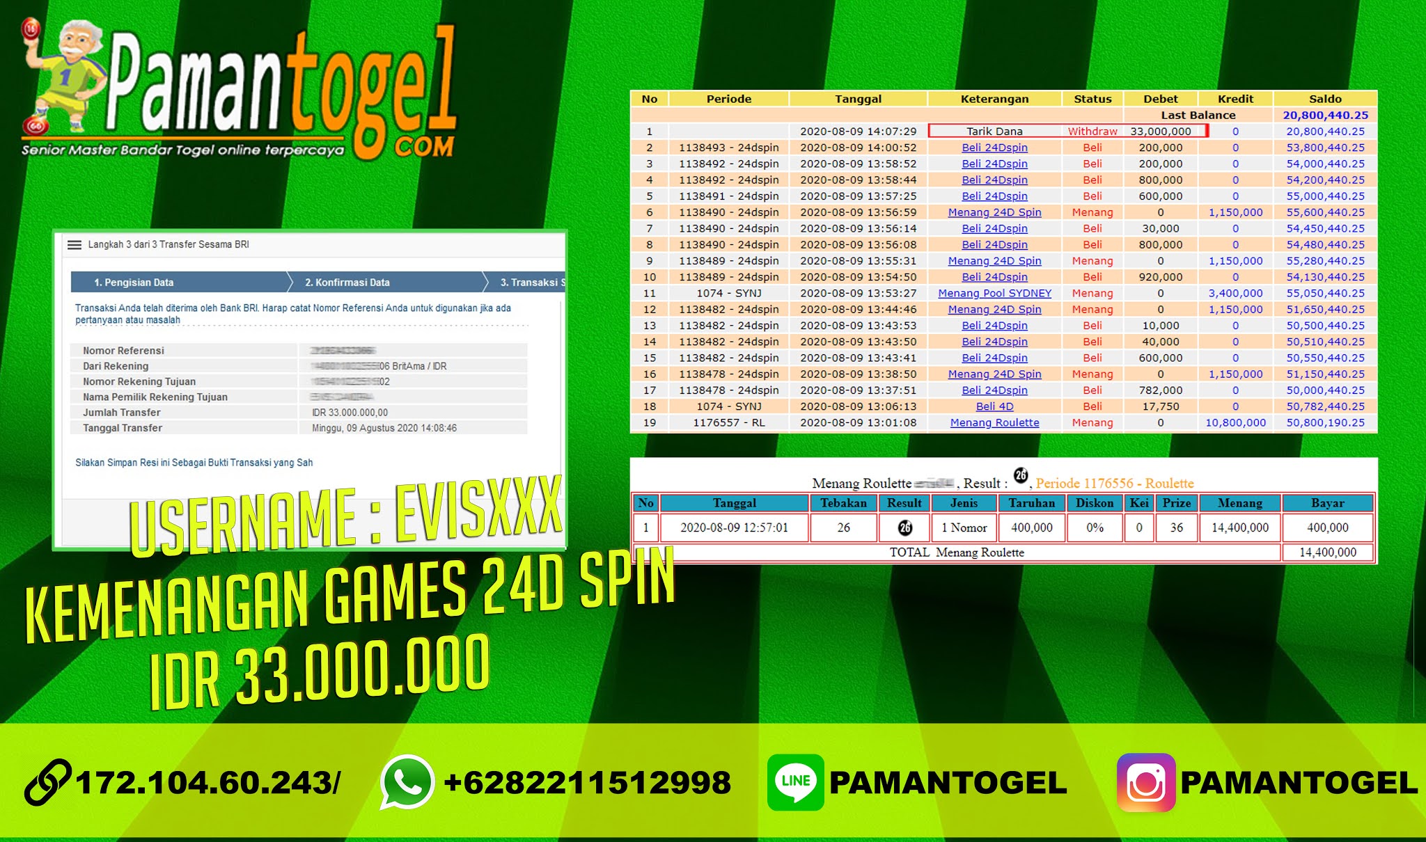Click the 'Taruhan' column header in roulette table

click(x=1031, y=502)
